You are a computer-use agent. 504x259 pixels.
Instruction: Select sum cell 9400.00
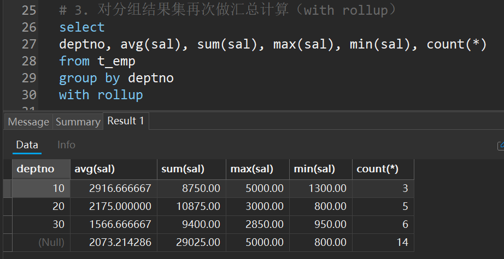point(191,224)
